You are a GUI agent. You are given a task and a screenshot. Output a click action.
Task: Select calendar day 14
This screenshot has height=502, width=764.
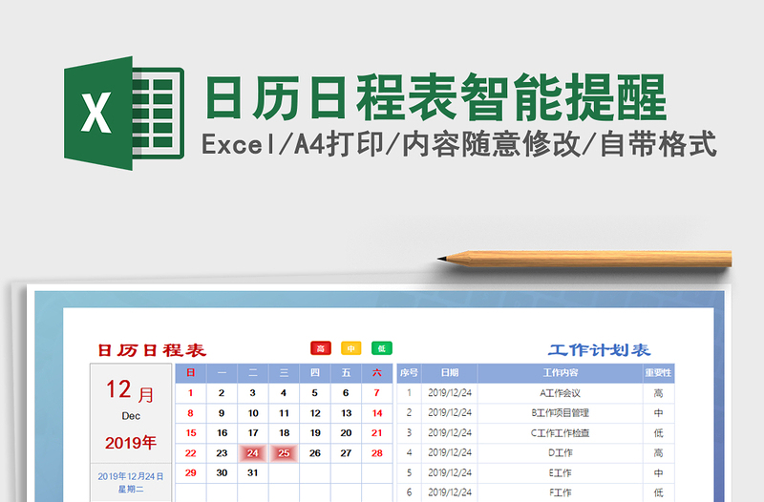[376, 413]
